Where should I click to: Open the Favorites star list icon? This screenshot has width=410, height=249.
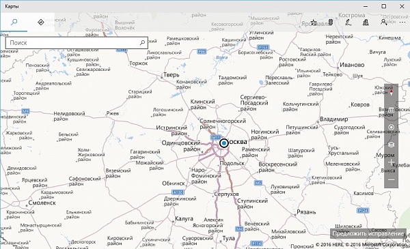[x=314, y=23]
